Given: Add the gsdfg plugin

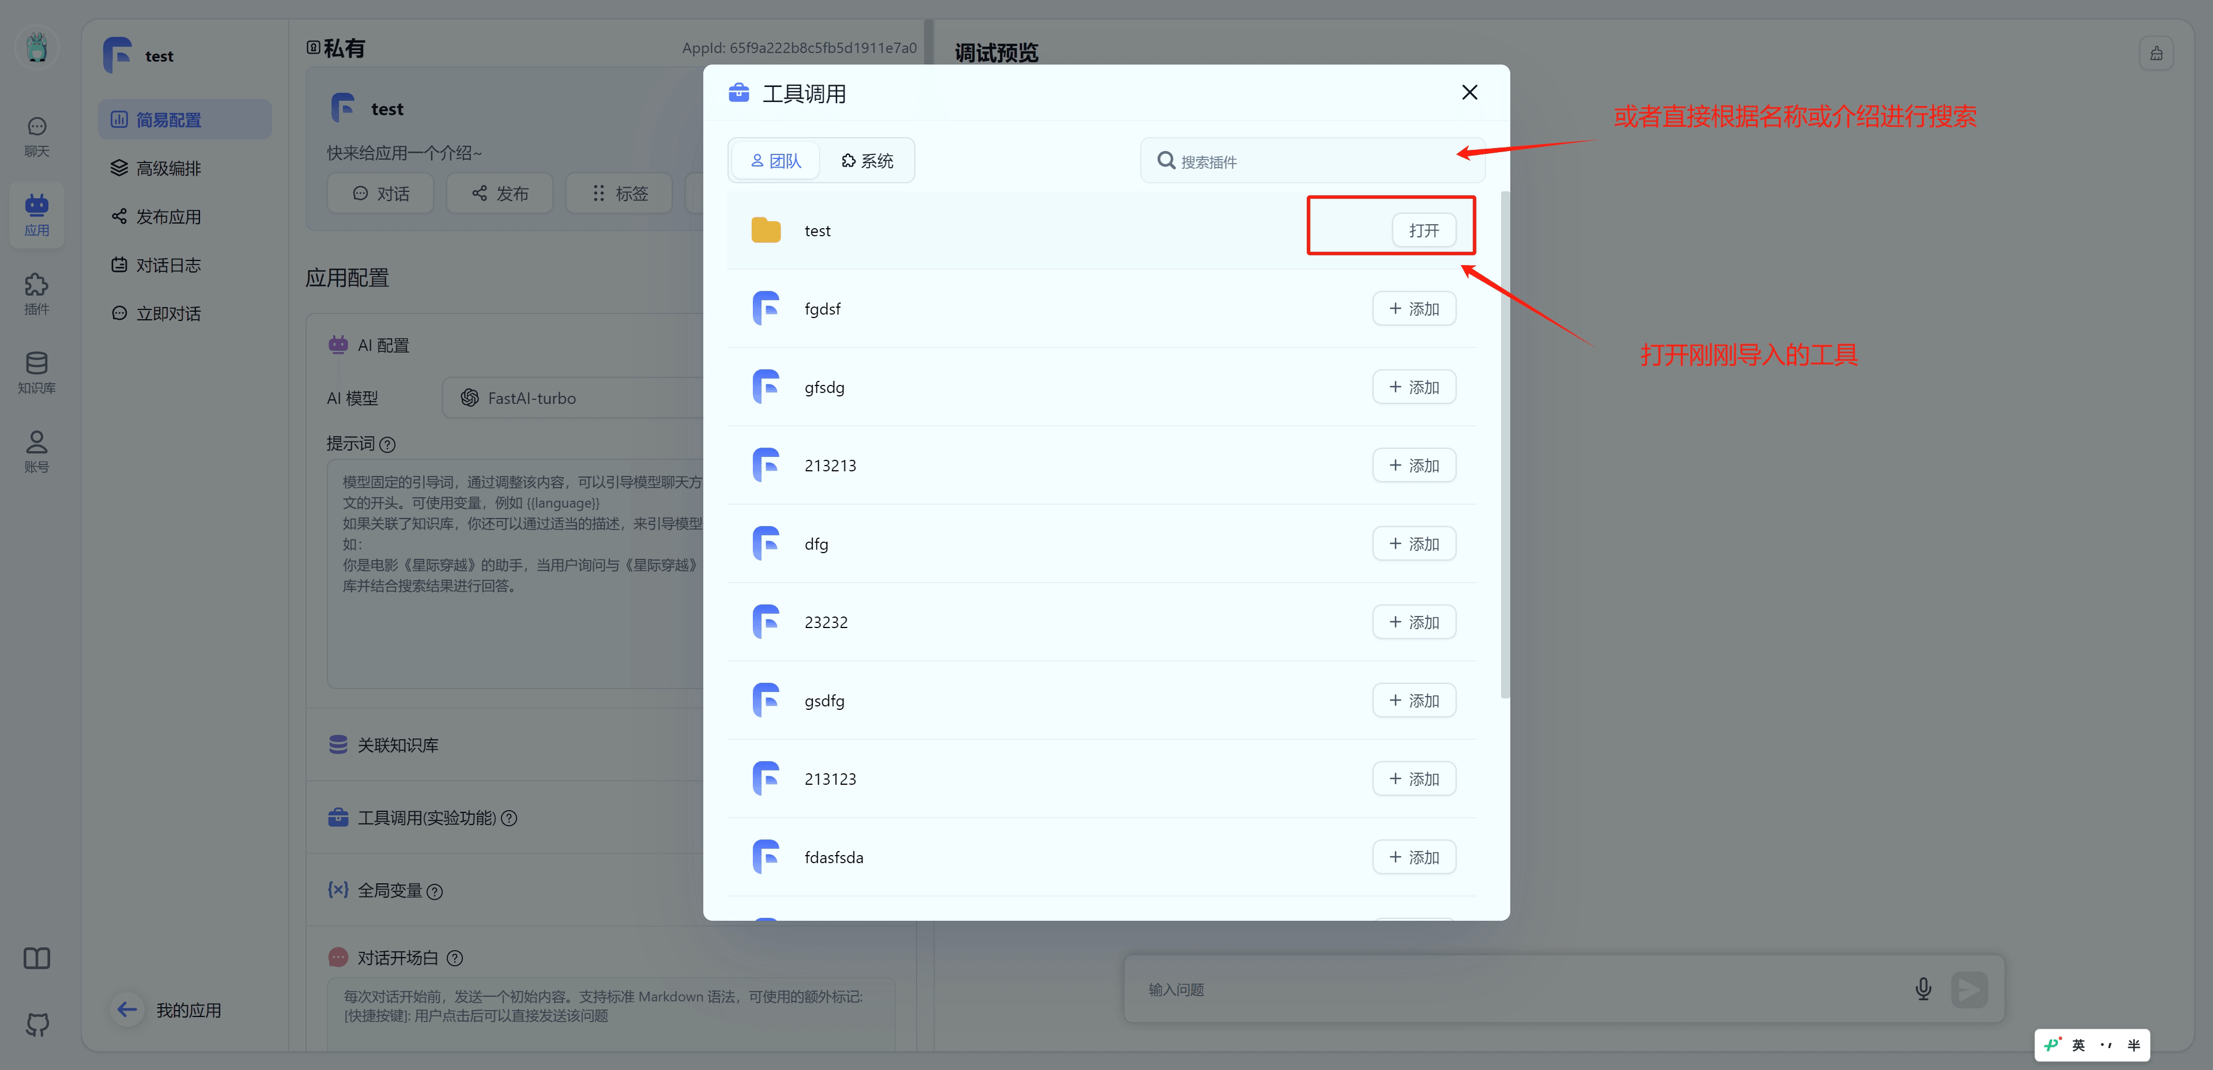Looking at the screenshot, I should 1413,701.
